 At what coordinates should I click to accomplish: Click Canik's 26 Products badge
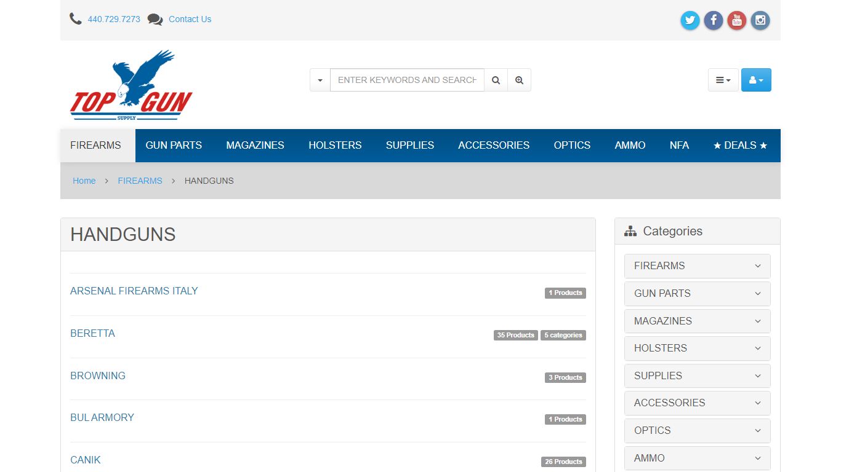tap(563, 462)
